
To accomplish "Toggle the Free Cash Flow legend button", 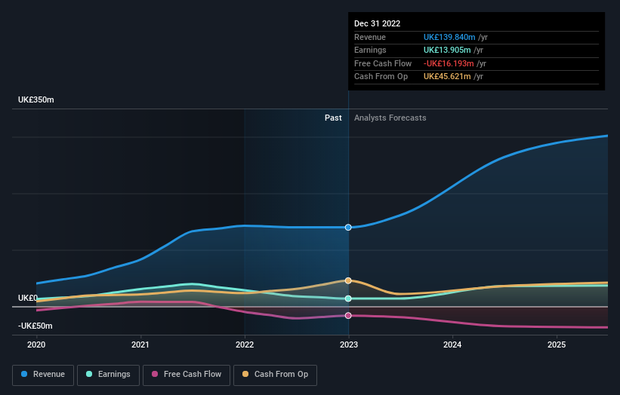I will point(187,375).
